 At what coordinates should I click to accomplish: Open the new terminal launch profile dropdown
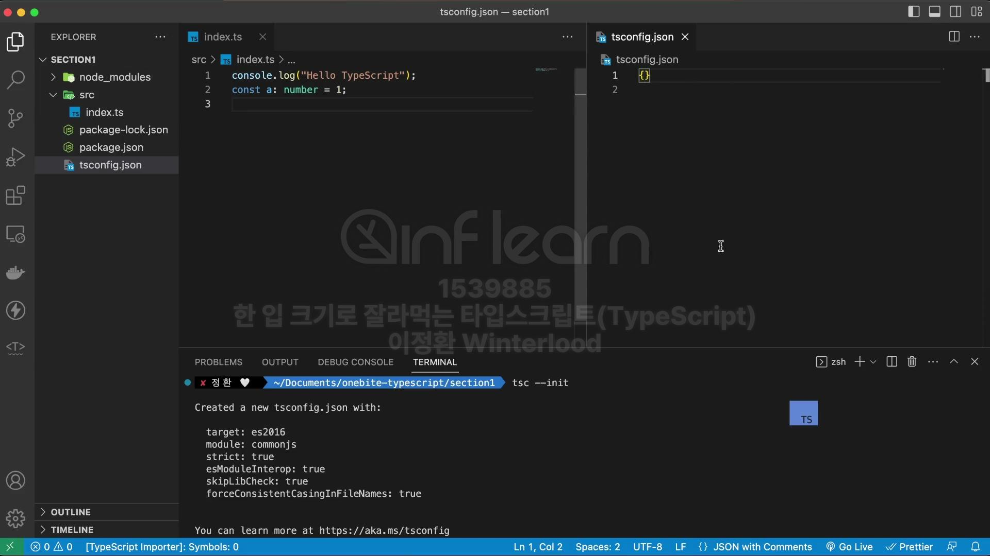click(873, 362)
